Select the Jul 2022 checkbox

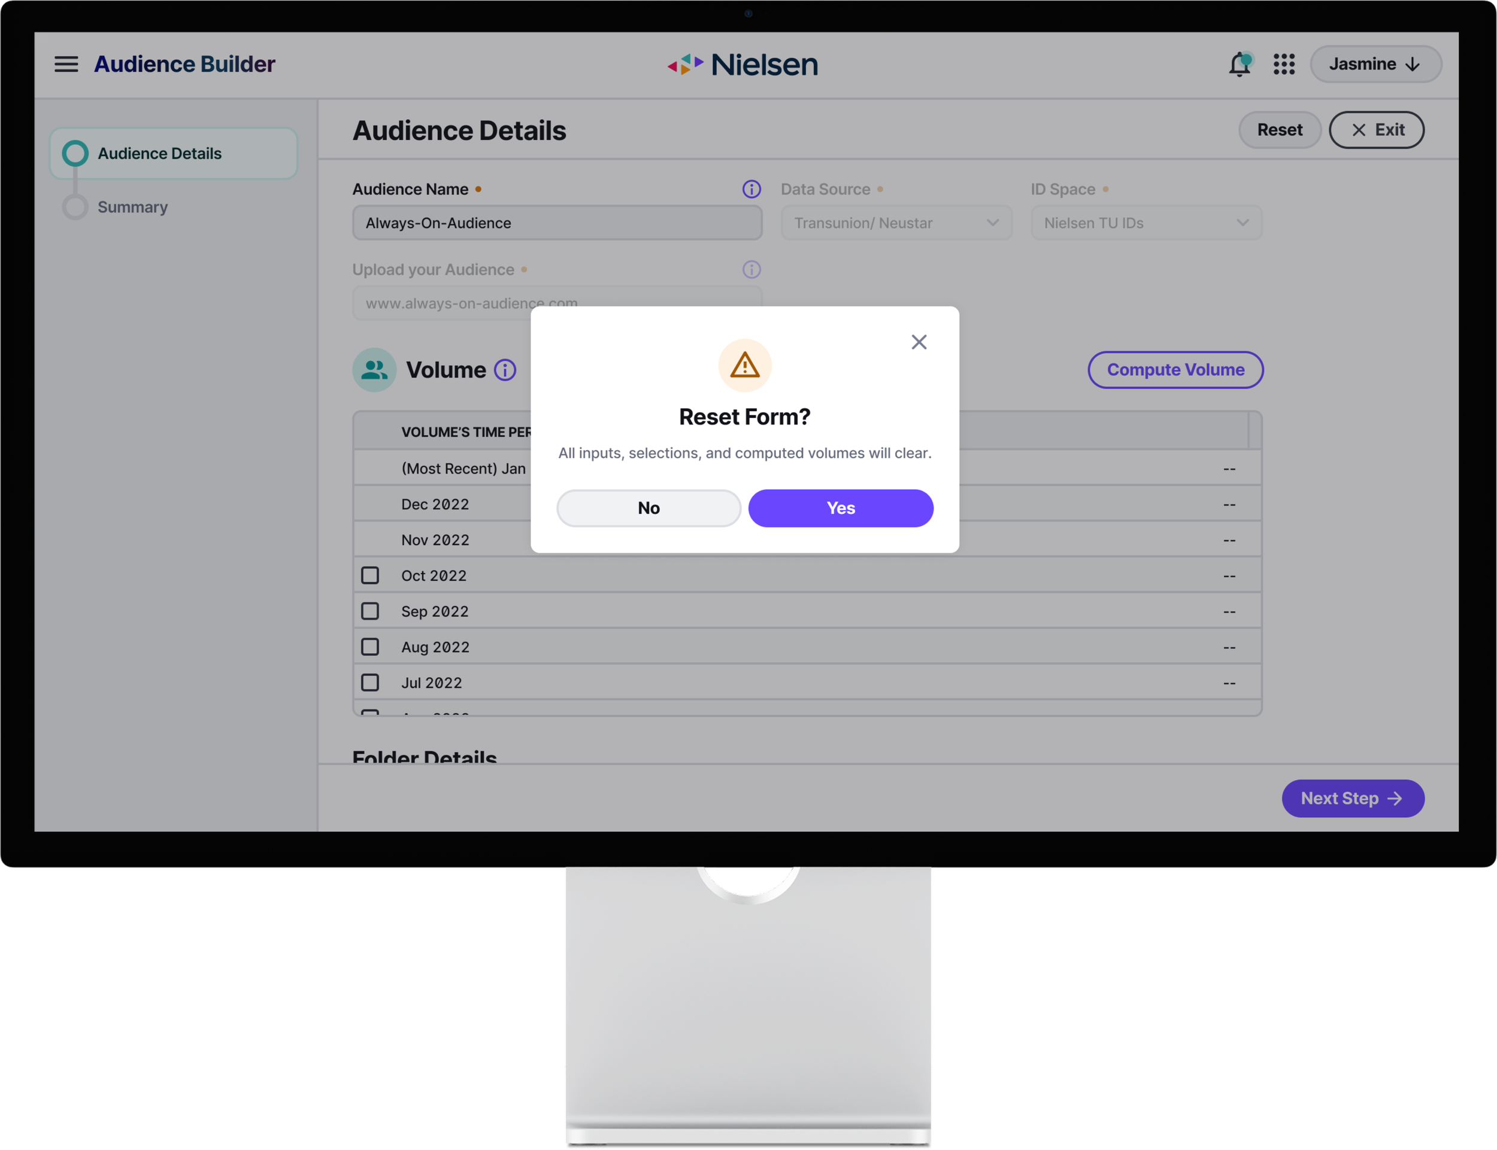tap(370, 682)
